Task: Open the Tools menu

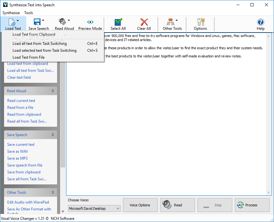Action: (29, 13)
